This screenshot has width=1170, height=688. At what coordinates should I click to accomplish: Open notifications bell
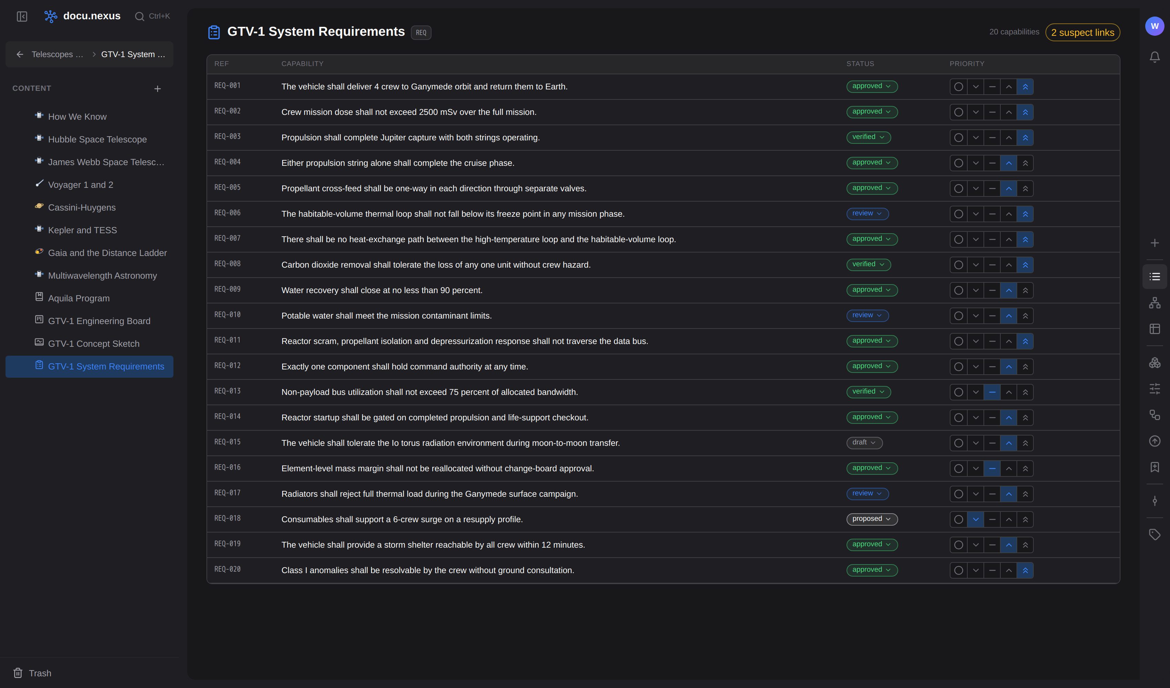coord(1155,57)
